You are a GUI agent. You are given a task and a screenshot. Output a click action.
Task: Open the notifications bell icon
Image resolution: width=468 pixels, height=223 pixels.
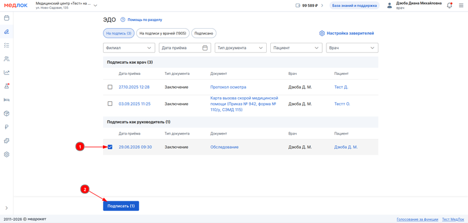(x=449, y=5)
